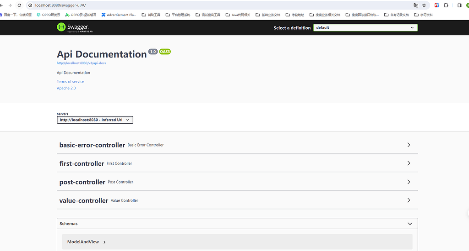Viewport: 469px width, 251px height.
Task: Open the Servers dropdown for localhost:8080
Action: coord(95,120)
